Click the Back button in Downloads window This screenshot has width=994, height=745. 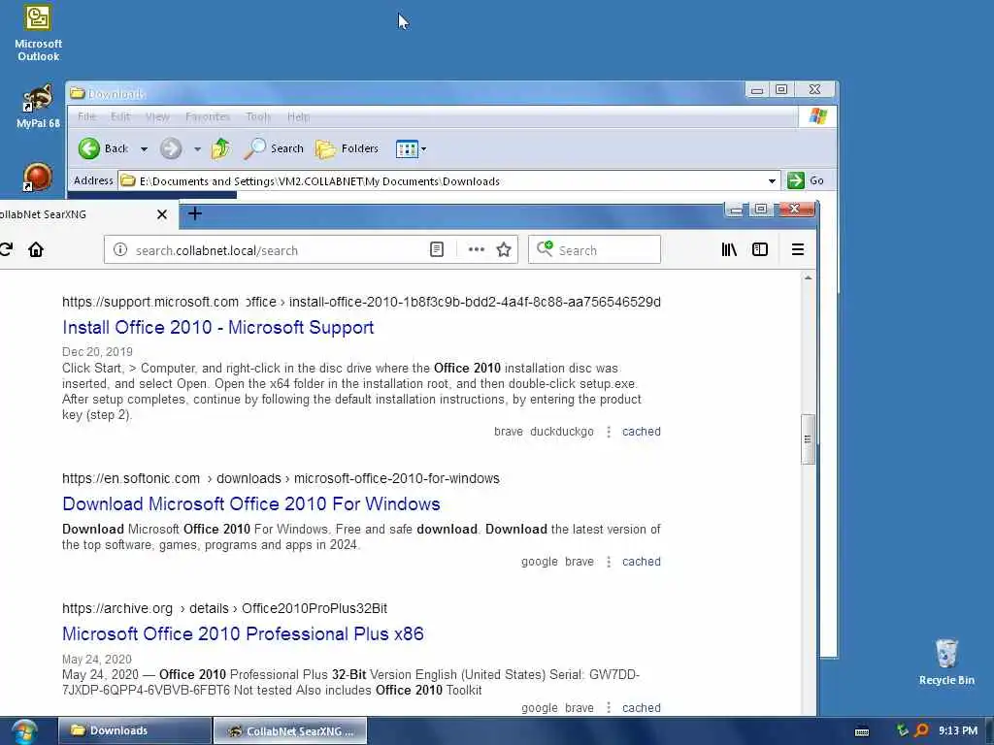click(x=104, y=148)
